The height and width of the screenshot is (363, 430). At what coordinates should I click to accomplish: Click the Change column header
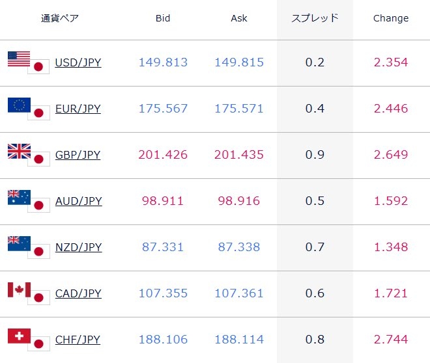391,18
